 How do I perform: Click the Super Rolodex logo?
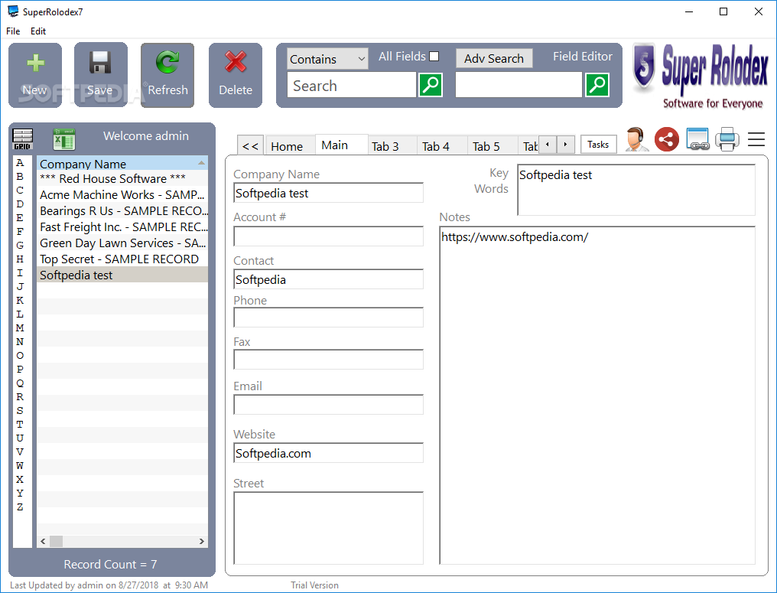coord(700,75)
